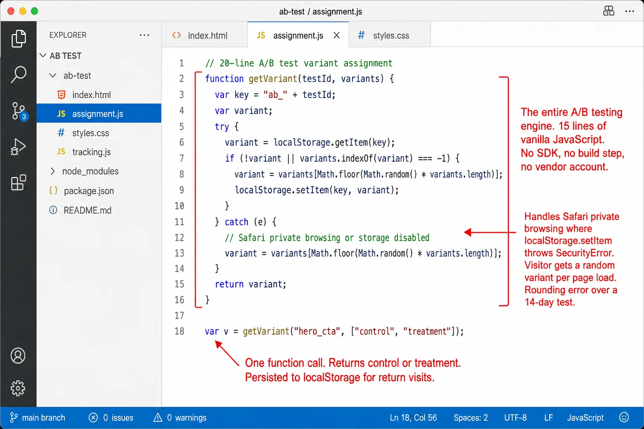Click the Explorer more actions ellipsis
The width and height of the screenshot is (644, 429).
click(x=144, y=35)
